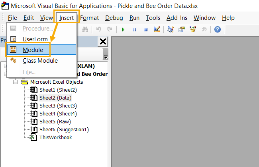
Task: Select Sheet3 (Sheet3) in tree
Action: point(58,106)
